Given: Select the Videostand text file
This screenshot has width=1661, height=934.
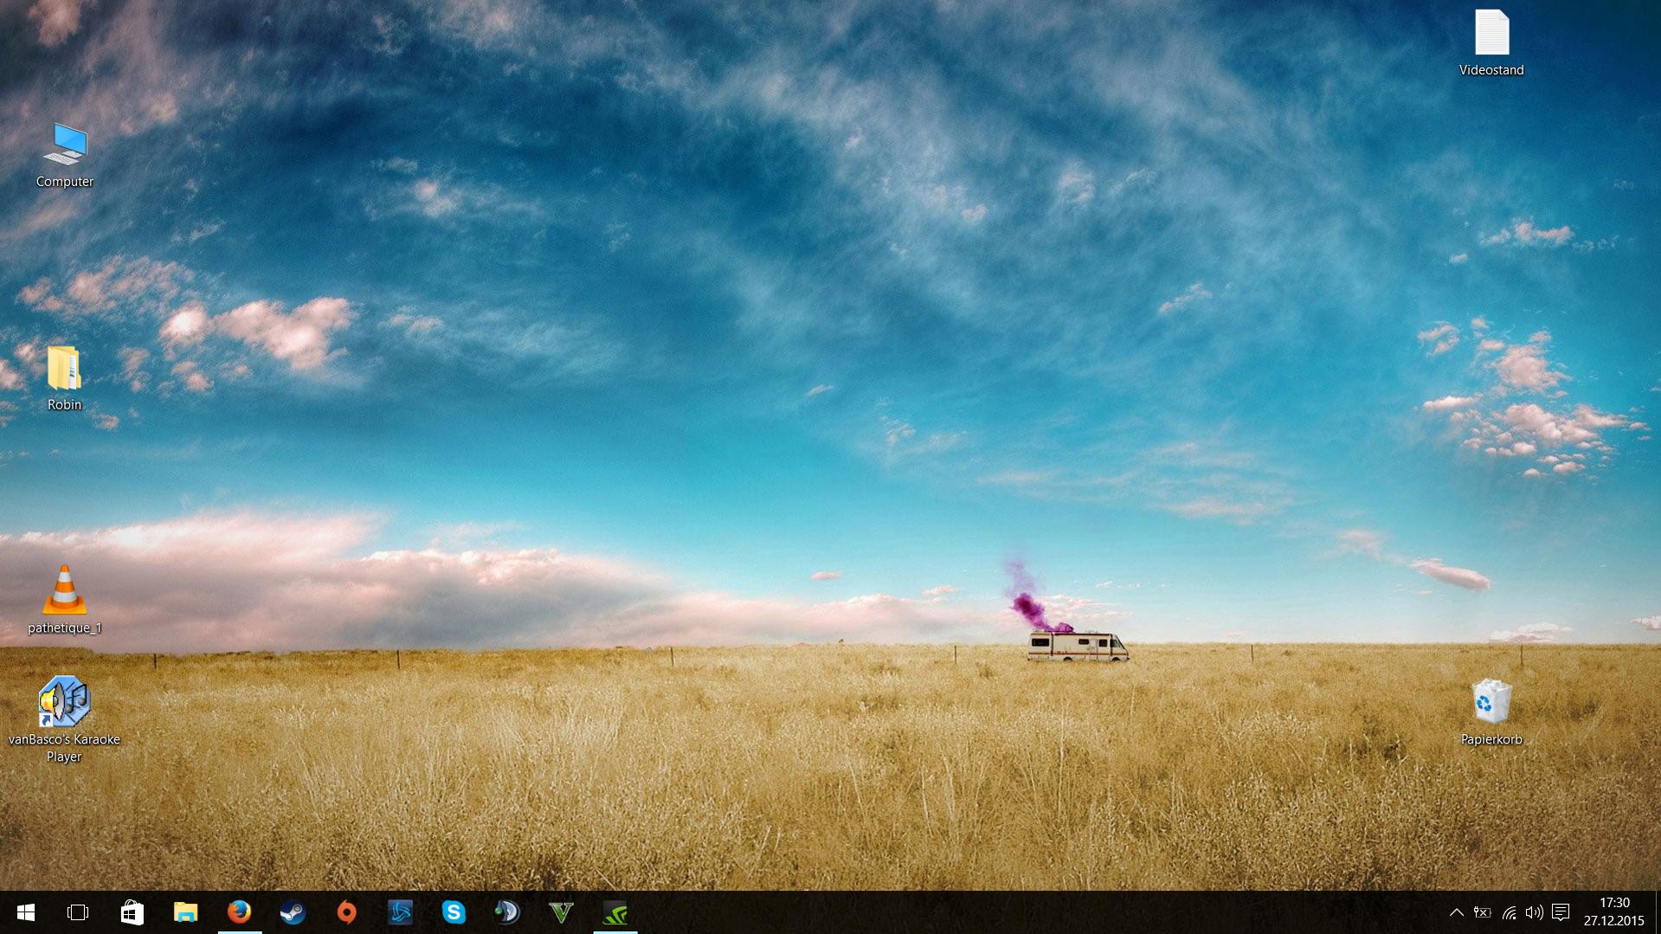Looking at the screenshot, I should 1491,43.
